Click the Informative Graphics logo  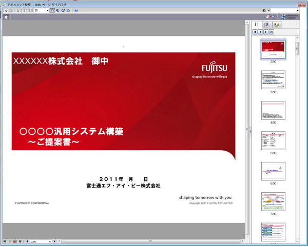pyautogui.click(x=289, y=17)
